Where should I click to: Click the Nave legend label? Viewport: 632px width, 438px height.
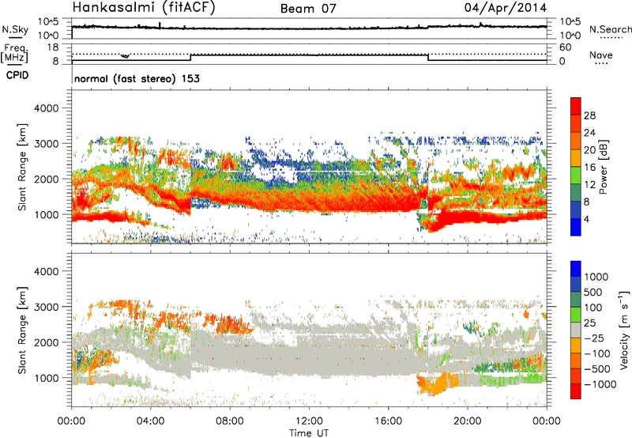601,55
